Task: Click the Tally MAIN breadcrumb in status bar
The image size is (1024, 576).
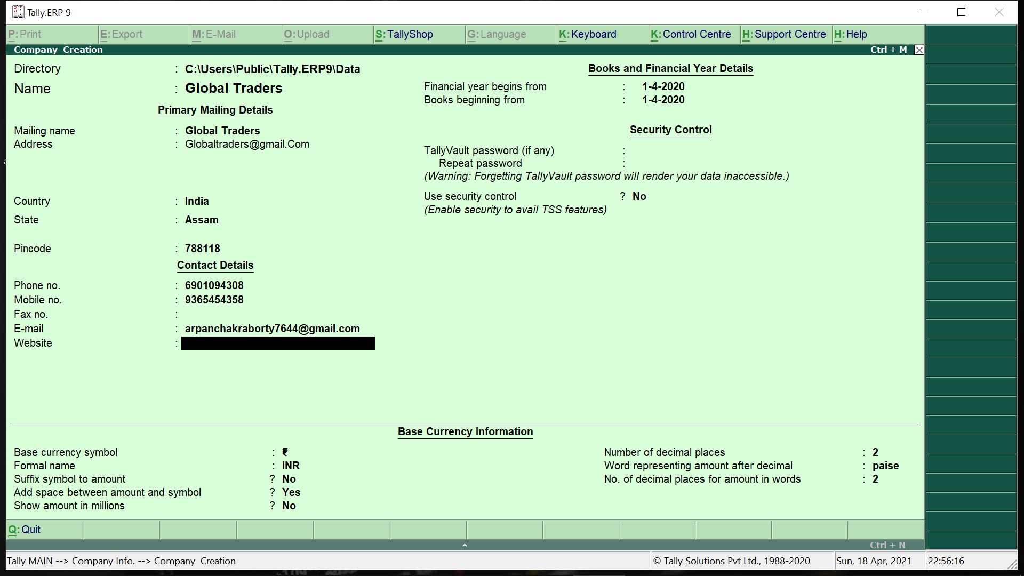Action: point(30,561)
